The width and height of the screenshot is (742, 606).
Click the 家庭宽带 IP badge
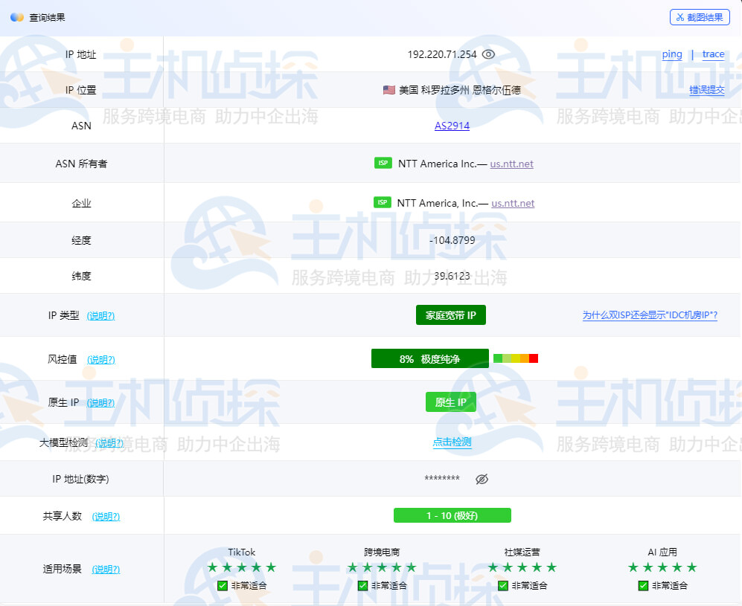point(450,315)
